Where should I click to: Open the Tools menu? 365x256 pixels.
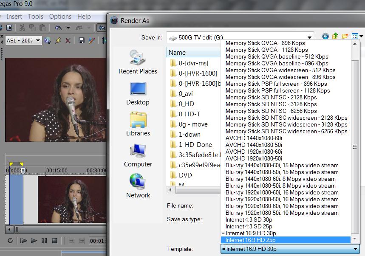pyautogui.click(x=36, y=17)
